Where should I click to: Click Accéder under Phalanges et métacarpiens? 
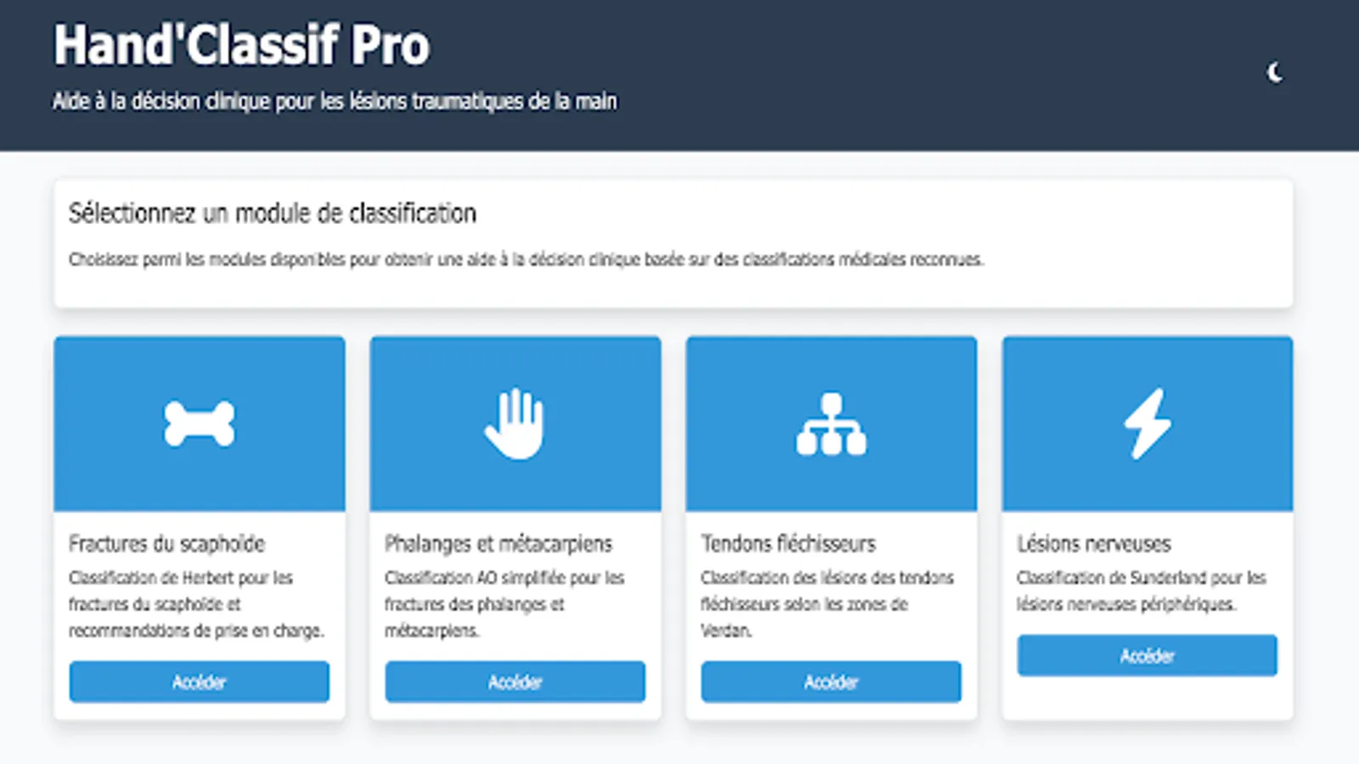click(x=515, y=681)
